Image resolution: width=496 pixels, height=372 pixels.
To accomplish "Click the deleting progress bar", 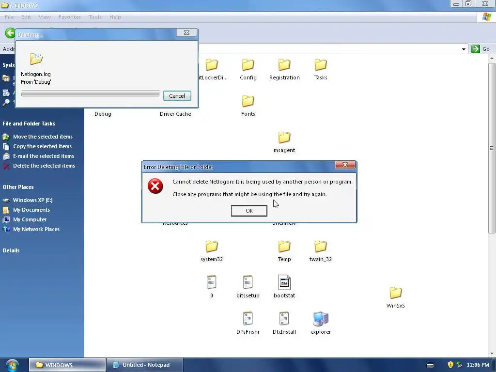I will (x=90, y=93).
